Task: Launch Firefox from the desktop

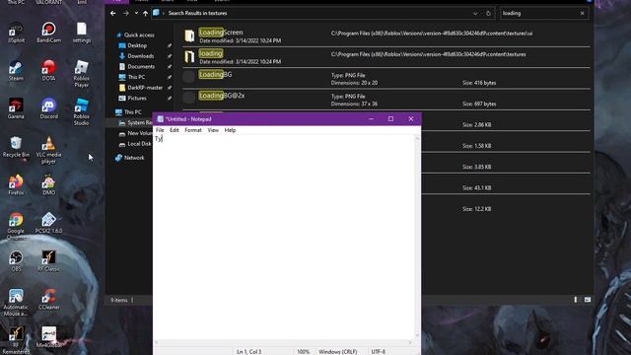Action: click(x=16, y=185)
